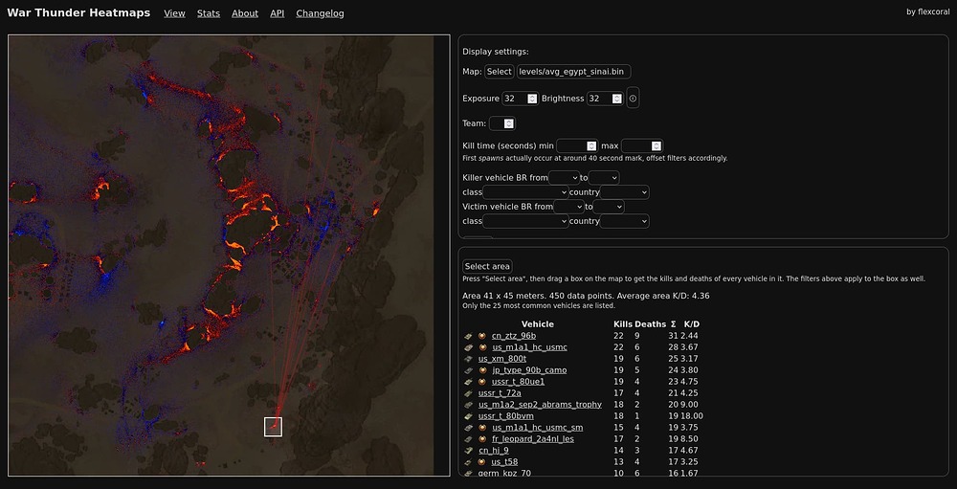Expand the Victim vehicle class dropdown

click(525, 221)
